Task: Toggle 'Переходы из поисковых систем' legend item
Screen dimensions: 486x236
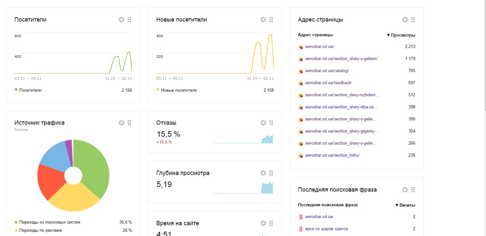Action: 49,222
